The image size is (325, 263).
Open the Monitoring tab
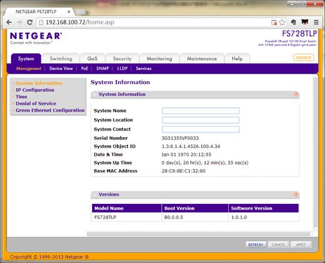click(x=160, y=59)
